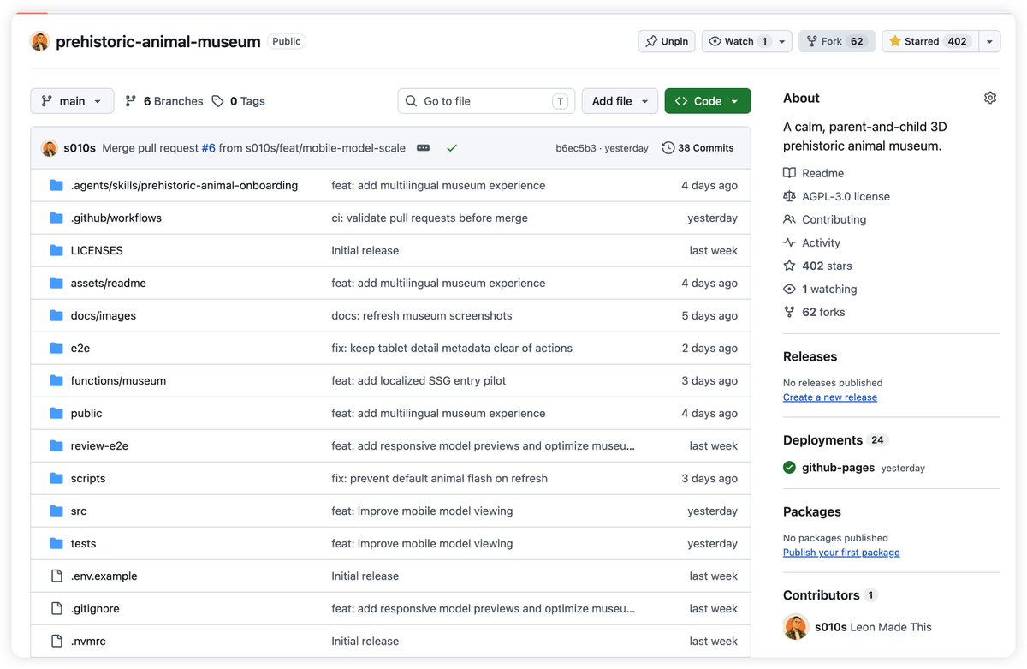Click commit message 'docs: refresh museum screenshots'
This screenshot has height=669, width=1027.
tap(422, 315)
